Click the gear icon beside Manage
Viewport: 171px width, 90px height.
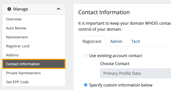tap(9, 9)
